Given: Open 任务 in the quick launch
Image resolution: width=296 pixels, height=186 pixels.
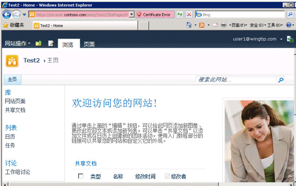Looking at the screenshot, I should coord(10,146).
